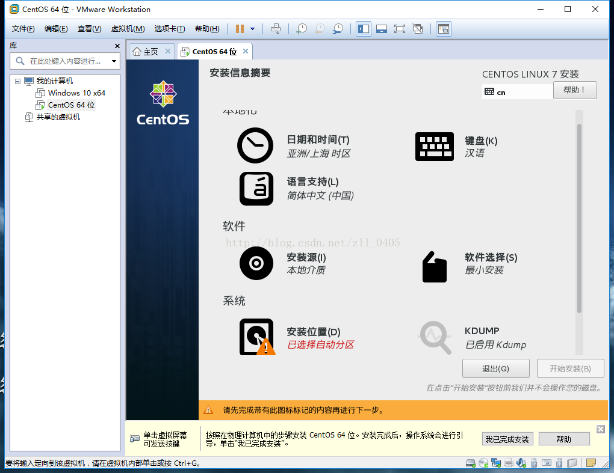Toggle the thumbnail bar view button
This screenshot has width=614, height=473.
point(382,29)
